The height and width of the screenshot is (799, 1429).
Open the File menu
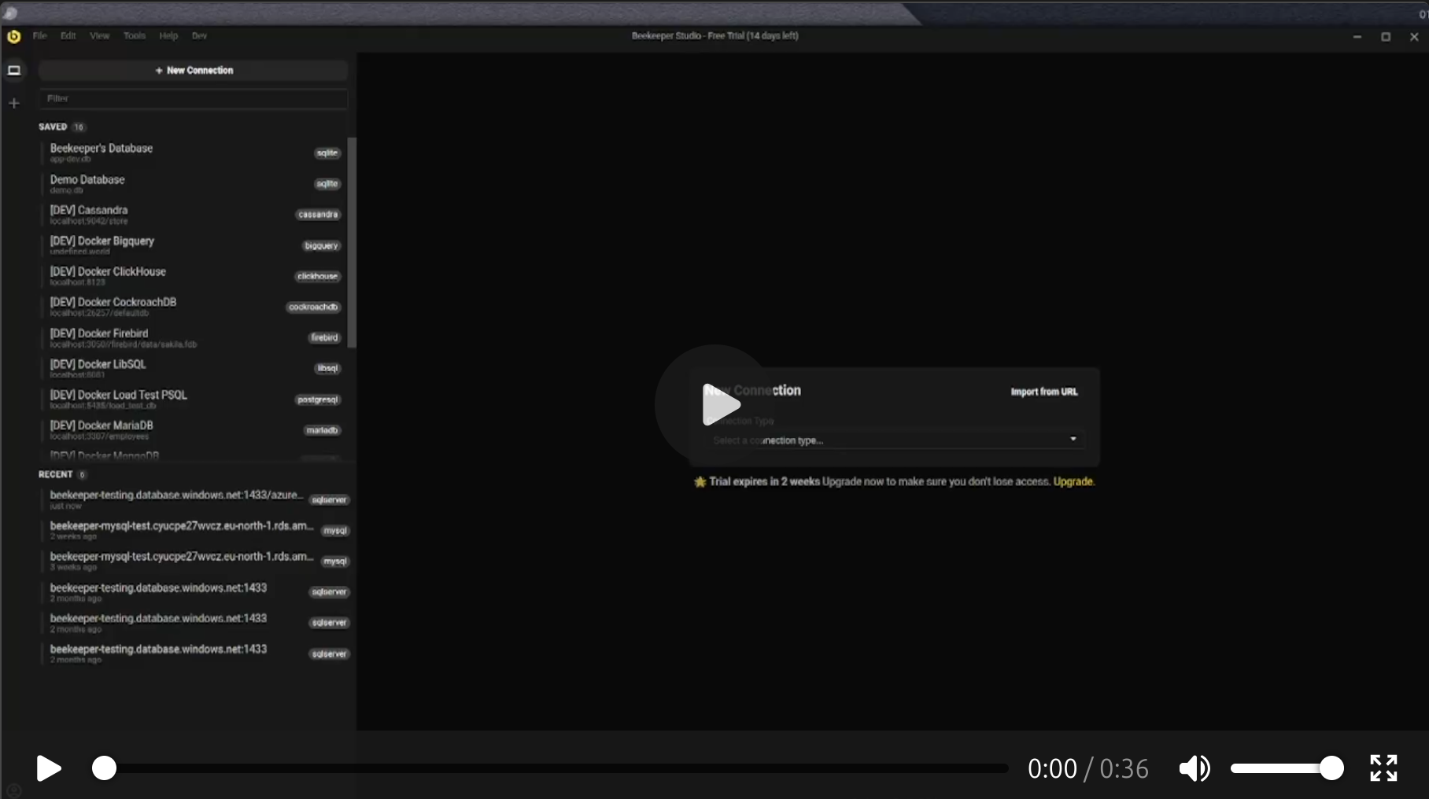pyautogui.click(x=39, y=36)
